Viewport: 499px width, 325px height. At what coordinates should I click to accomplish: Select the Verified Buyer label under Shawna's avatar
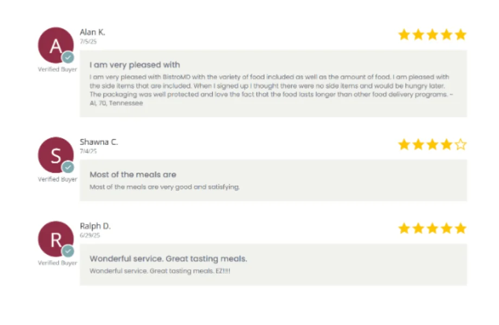(x=56, y=179)
